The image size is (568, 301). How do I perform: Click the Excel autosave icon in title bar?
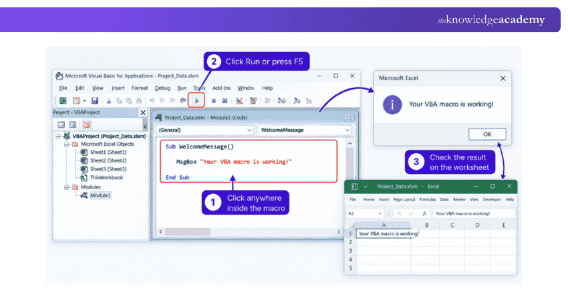pos(354,187)
